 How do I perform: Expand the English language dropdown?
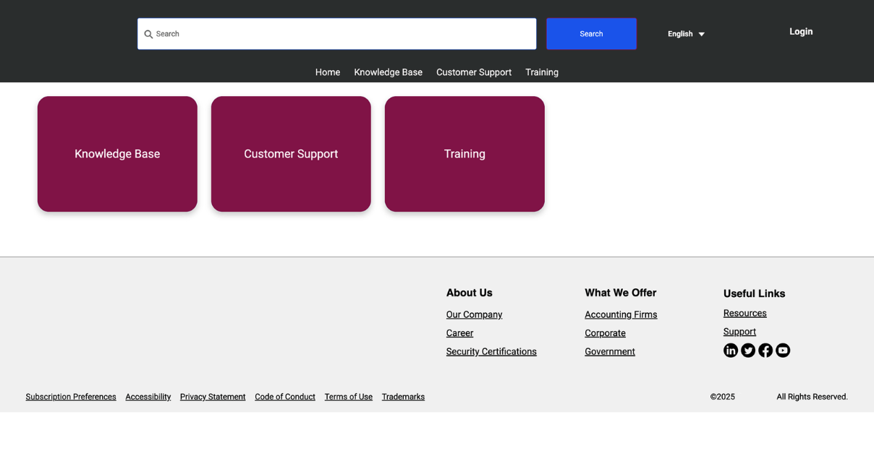coord(686,34)
